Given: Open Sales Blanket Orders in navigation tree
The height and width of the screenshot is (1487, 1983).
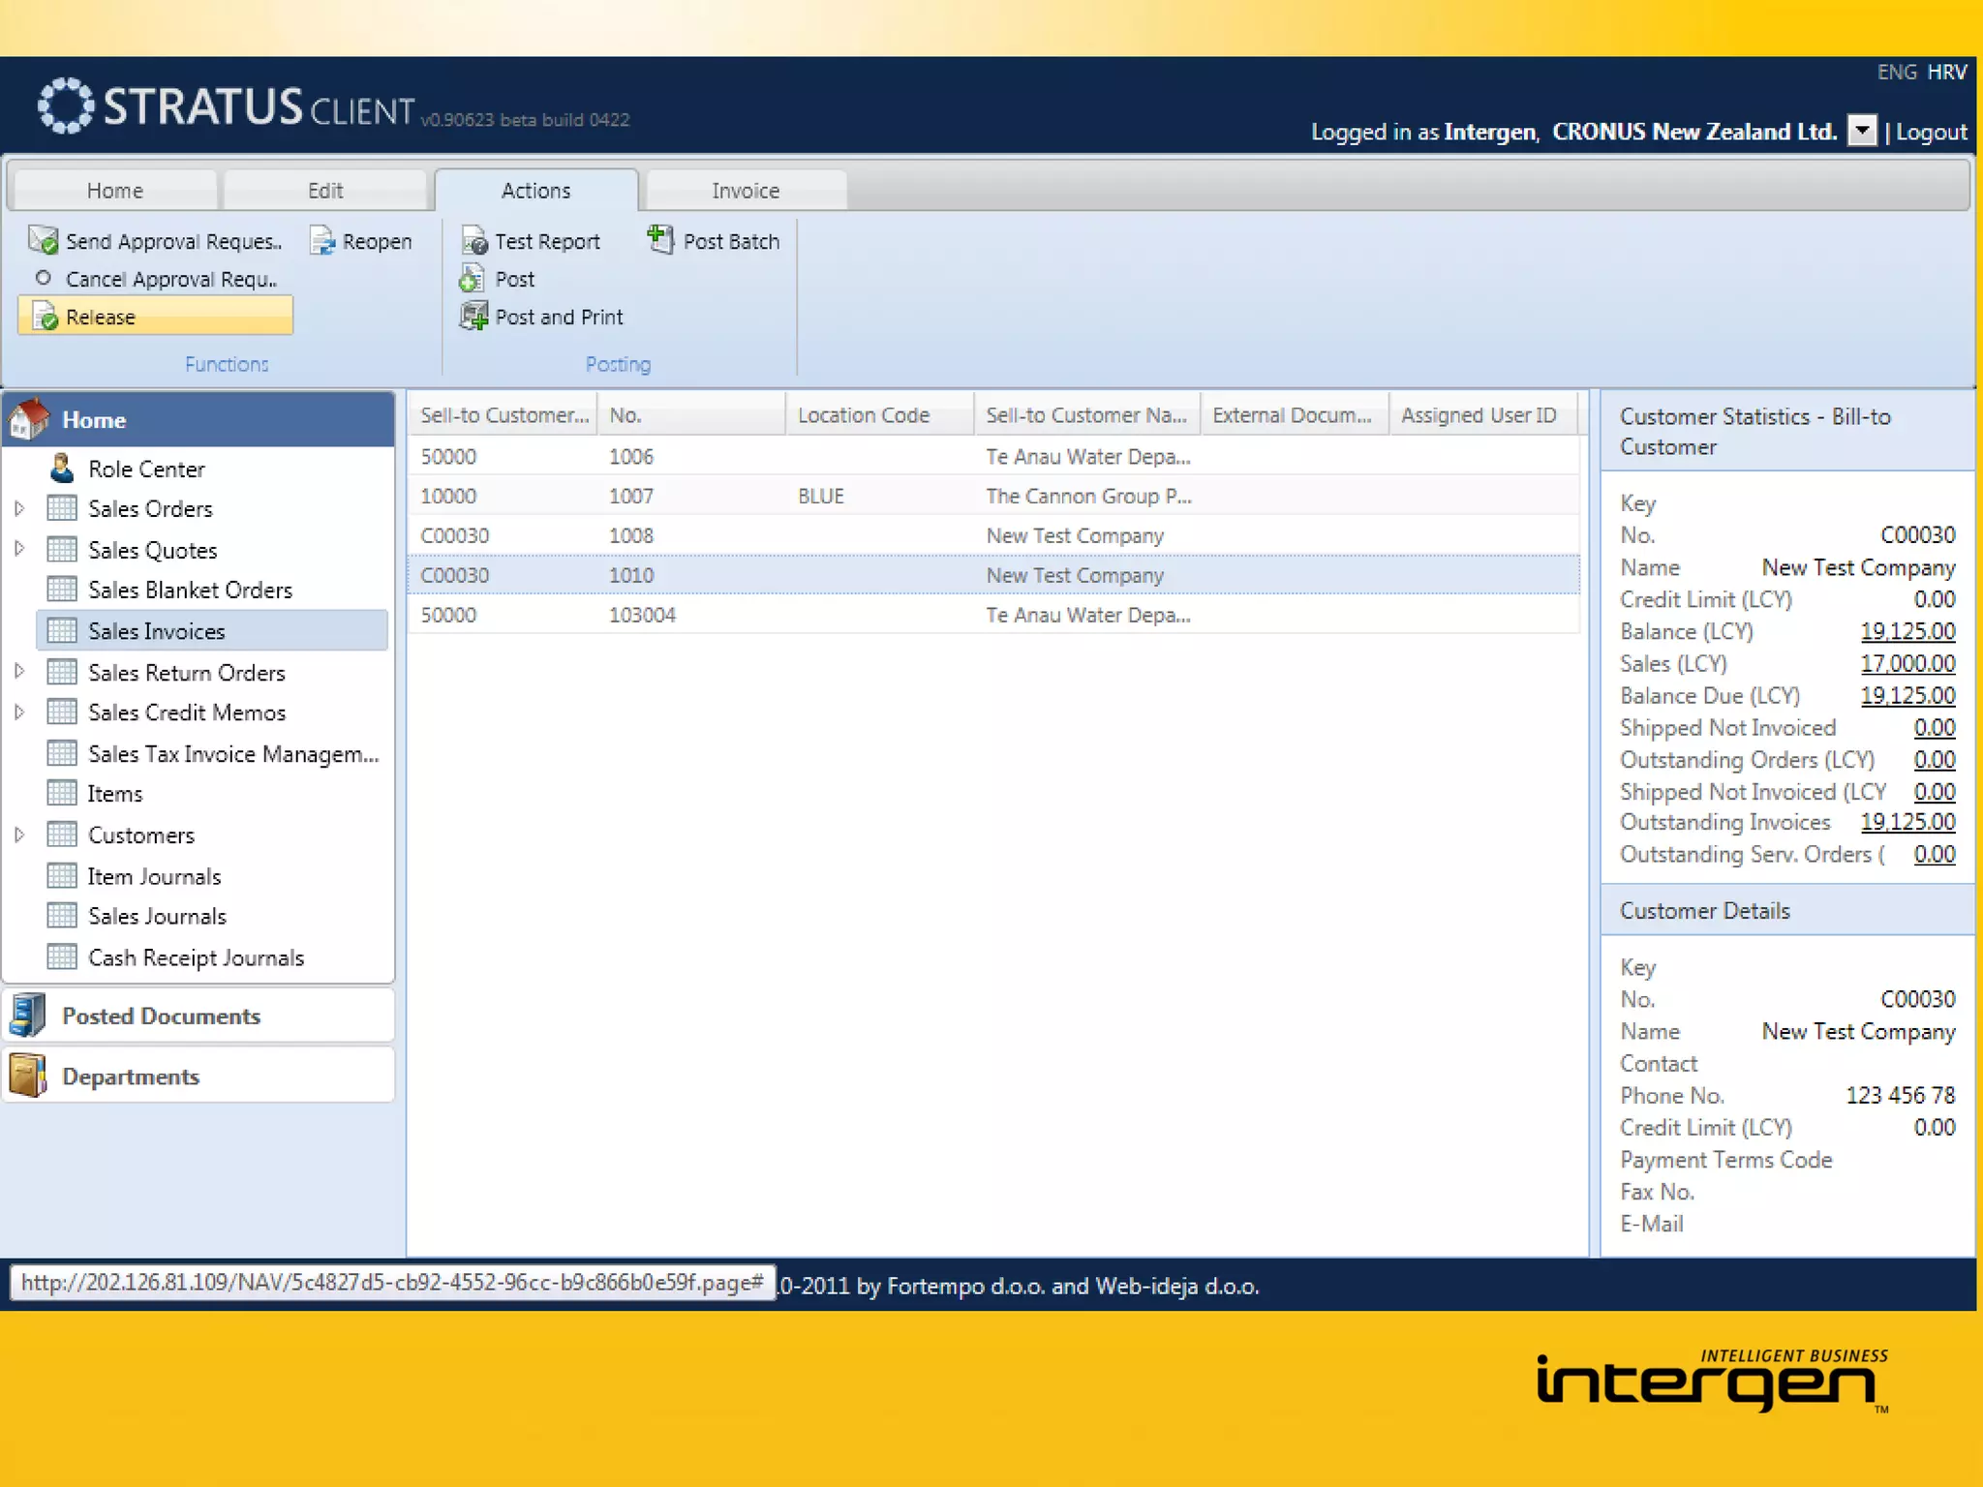Looking at the screenshot, I should [x=190, y=591].
